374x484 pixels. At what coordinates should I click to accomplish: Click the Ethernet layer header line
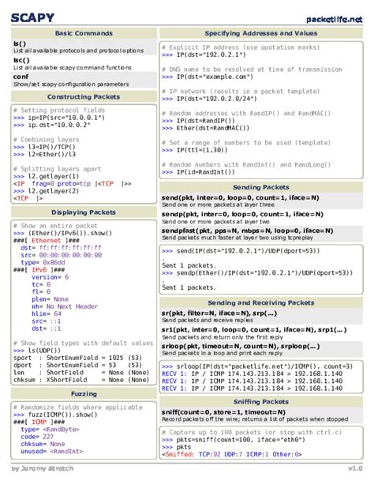47,241
